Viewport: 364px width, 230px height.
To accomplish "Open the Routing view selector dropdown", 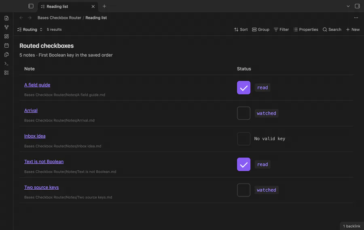I will pyautogui.click(x=30, y=29).
